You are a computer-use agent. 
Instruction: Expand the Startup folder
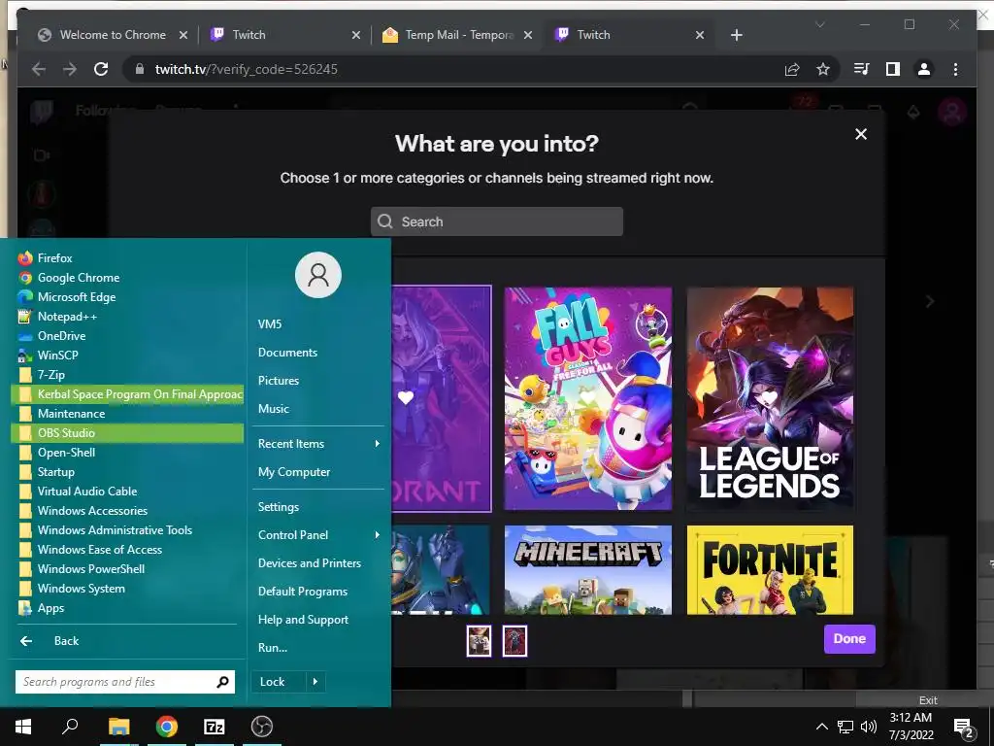[127, 472]
